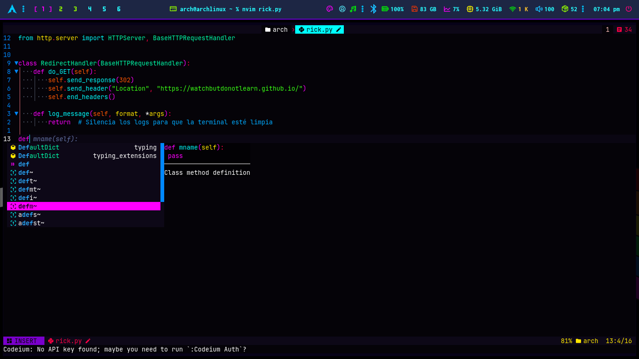Click the GitHub URL string in code

(230, 88)
